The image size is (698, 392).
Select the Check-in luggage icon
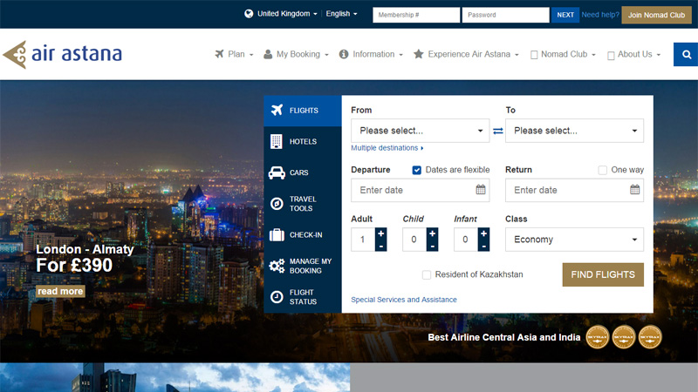click(277, 234)
